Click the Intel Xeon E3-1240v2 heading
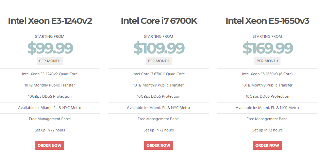 coord(50,21)
